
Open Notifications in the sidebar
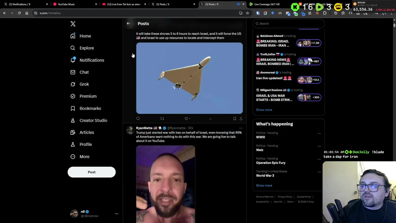(87, 60)
